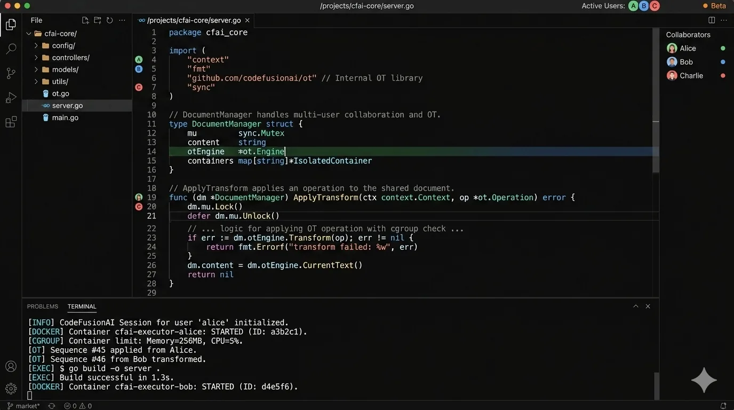Click Bob's cursor marker on line 5
Screen dimensions: 734x410
pos(139,69)
